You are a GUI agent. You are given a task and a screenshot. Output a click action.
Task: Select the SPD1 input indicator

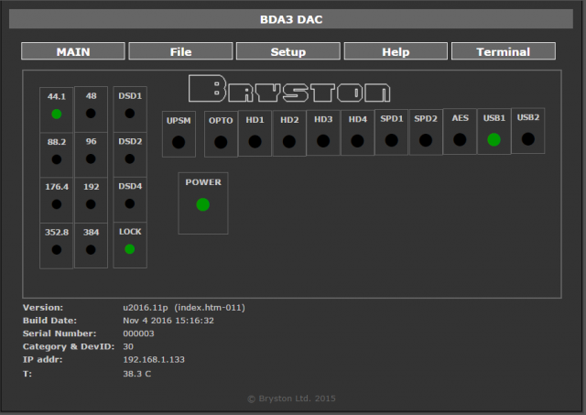[391, 133]
